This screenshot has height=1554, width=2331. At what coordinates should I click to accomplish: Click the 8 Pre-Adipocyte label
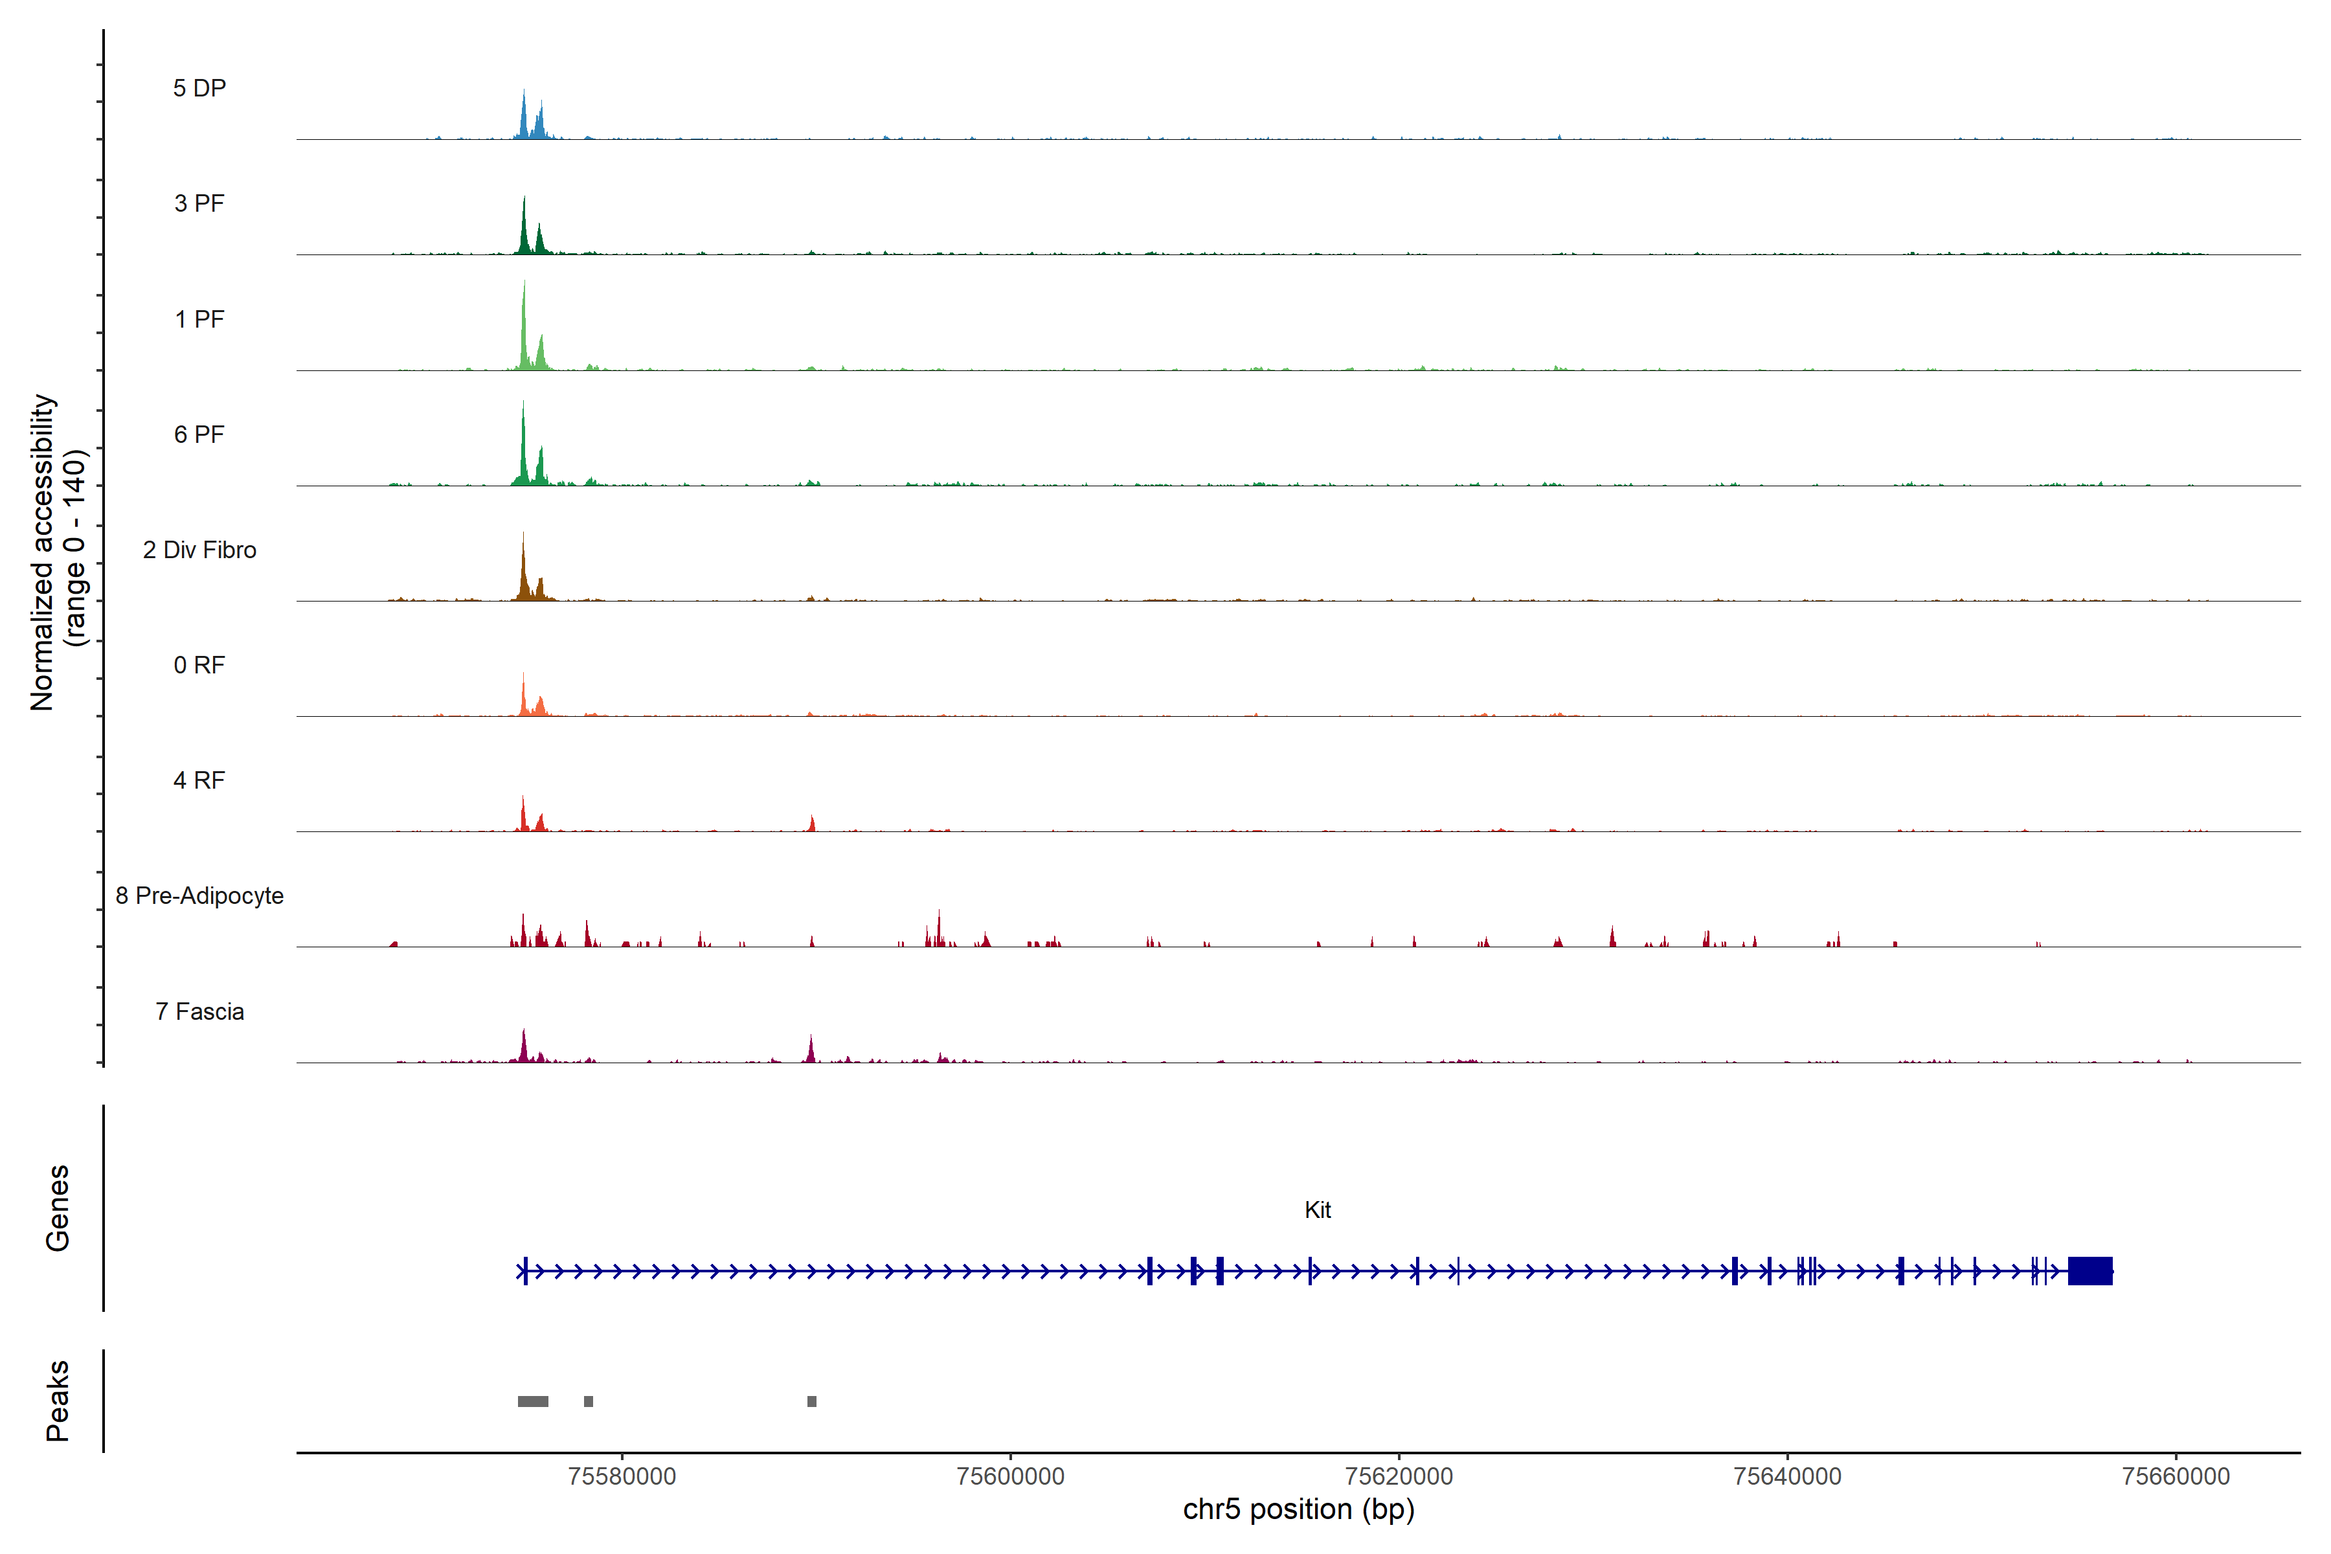199,896
